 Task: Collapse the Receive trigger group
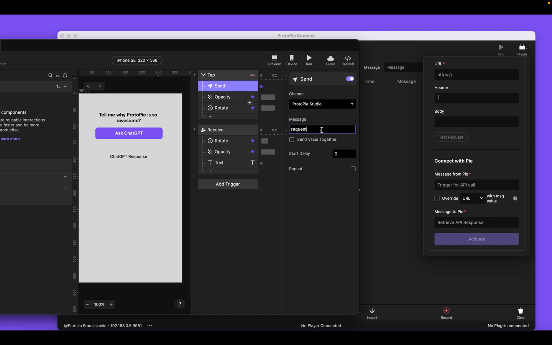pyautogui.click(x=194, y=130)
